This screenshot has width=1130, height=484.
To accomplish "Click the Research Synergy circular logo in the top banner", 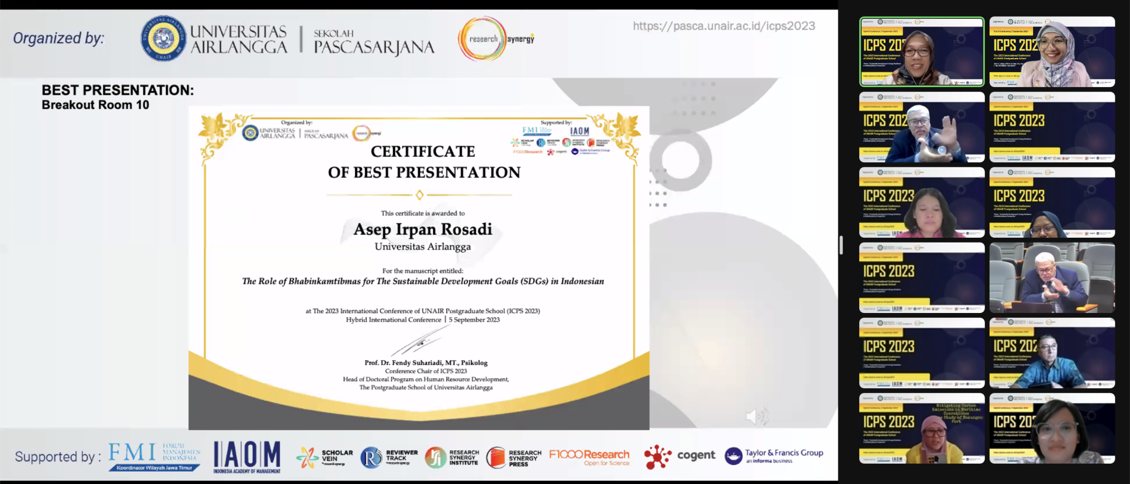I will [x=496, y=39].
